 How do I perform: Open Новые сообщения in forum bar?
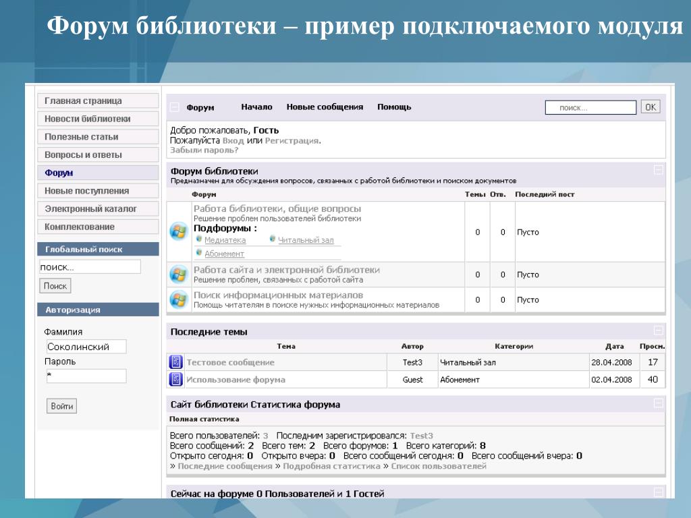(x=325, y=107)
